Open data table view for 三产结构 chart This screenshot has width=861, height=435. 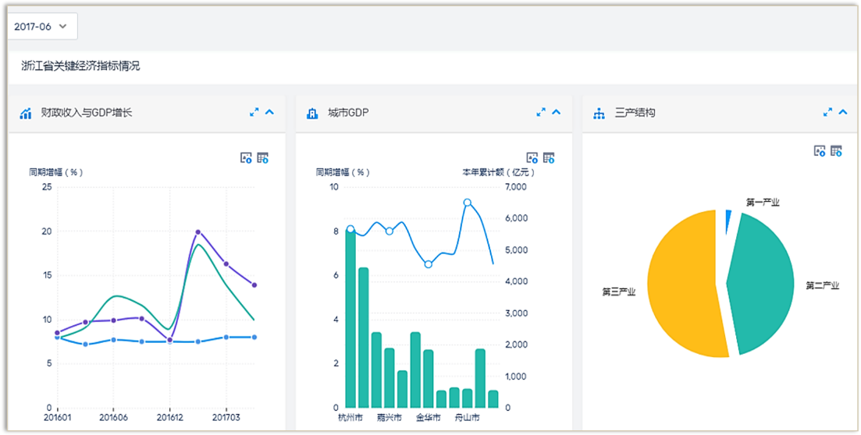click(x=836, y=151)
